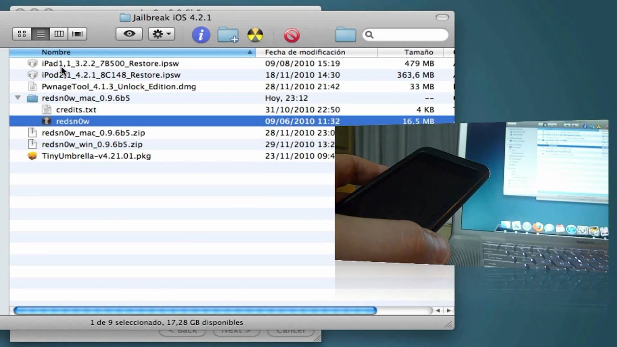Image resolution: width=617 pixels, height=347 pixels.
Task: Click the redsn0w_mac zip file icon
Action: [x=32, y=133]
